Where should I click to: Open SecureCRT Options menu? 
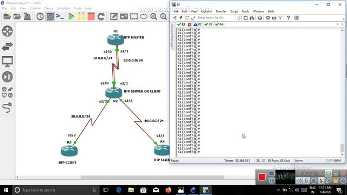tap(207, 11)
